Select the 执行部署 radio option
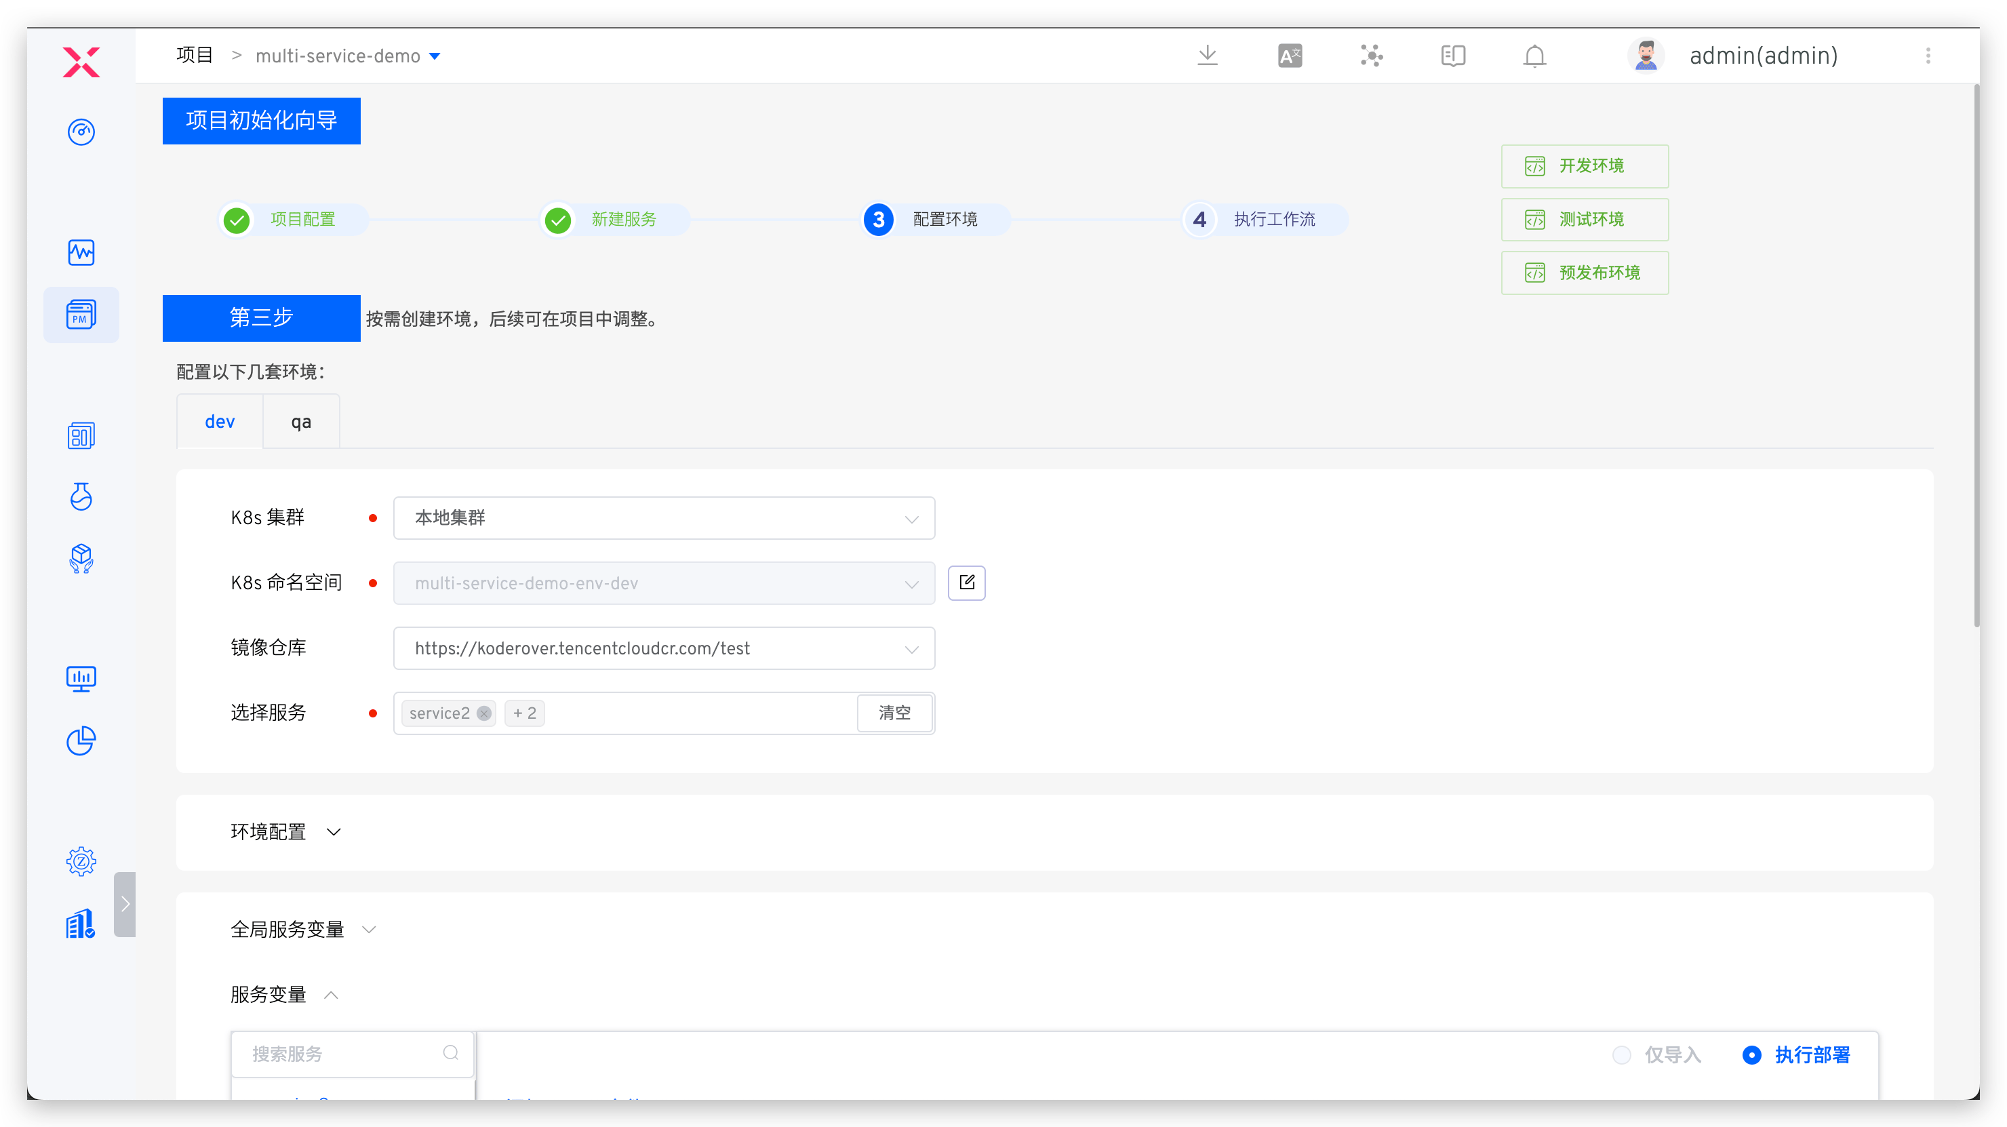Screen dimensions: 2007x1127 1751,1054
